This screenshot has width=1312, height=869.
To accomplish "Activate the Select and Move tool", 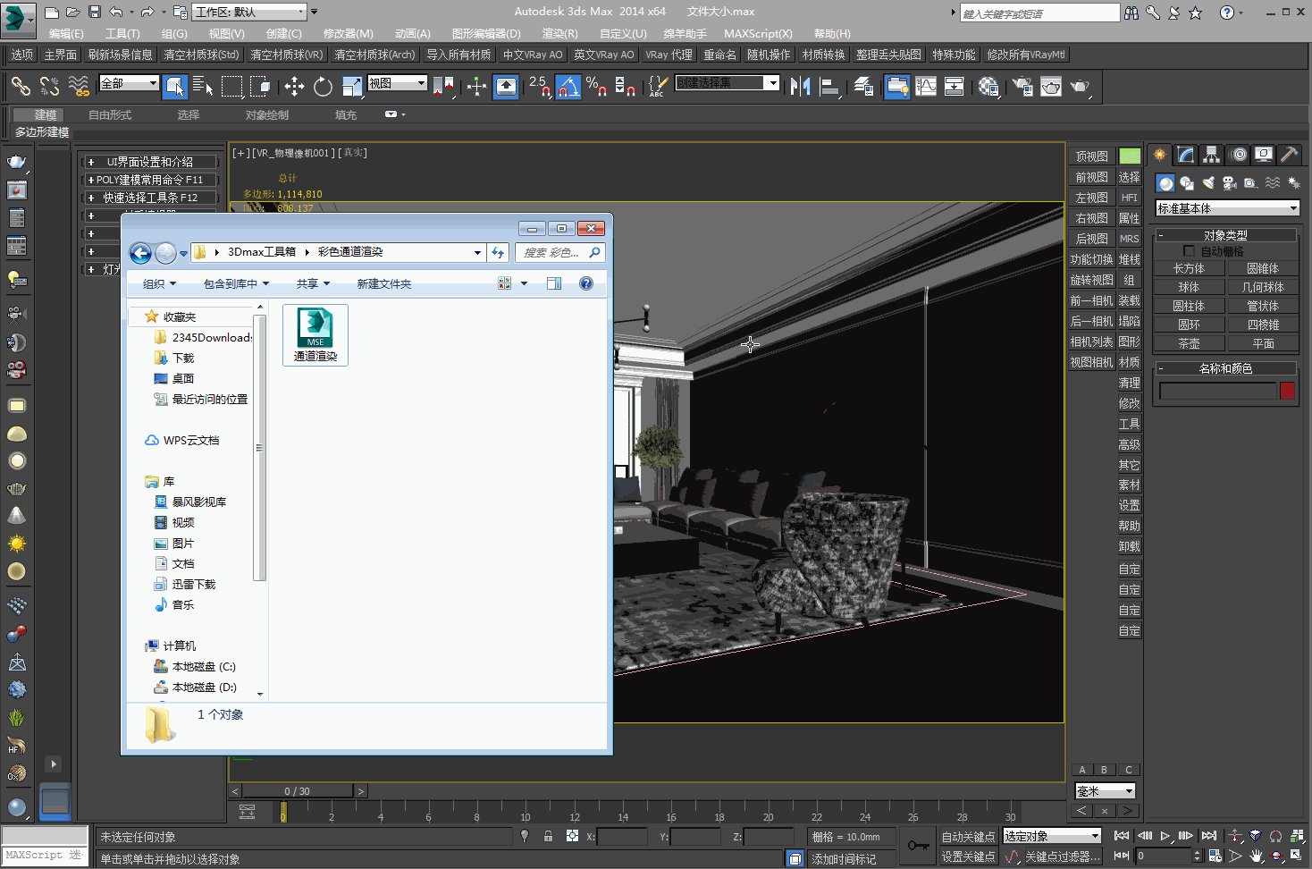I will (294, 86).
